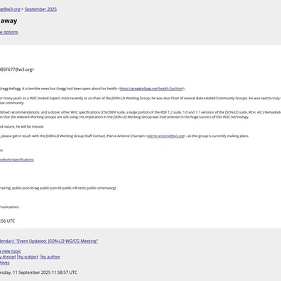This screenshot has height=281, width=281.
Task: Click the message ID ending 85F677@w3.org
Action: point(17,70)
